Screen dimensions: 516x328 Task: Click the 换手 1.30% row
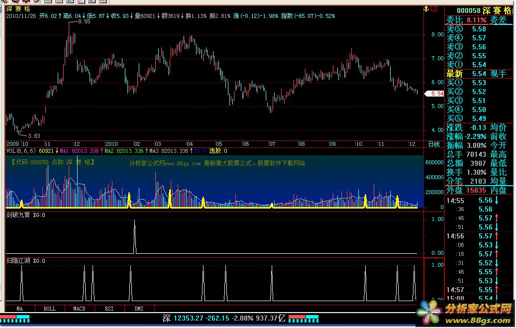click(466, 172)
